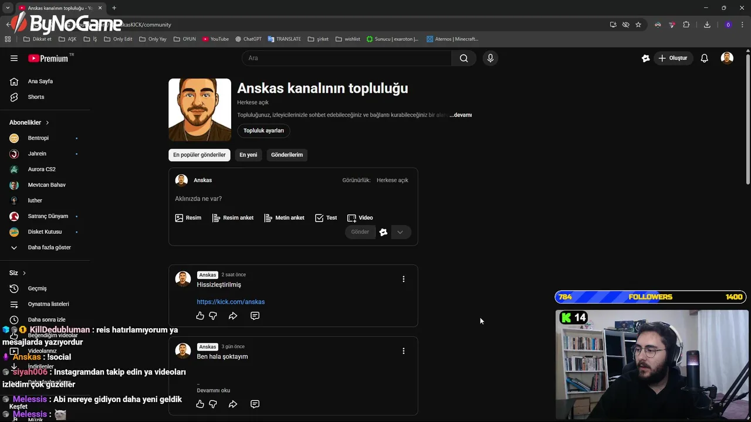Open three-dot menu on Ben hala şoktayım post
Viewport: 751px width, 422px height.
(403, 350)
